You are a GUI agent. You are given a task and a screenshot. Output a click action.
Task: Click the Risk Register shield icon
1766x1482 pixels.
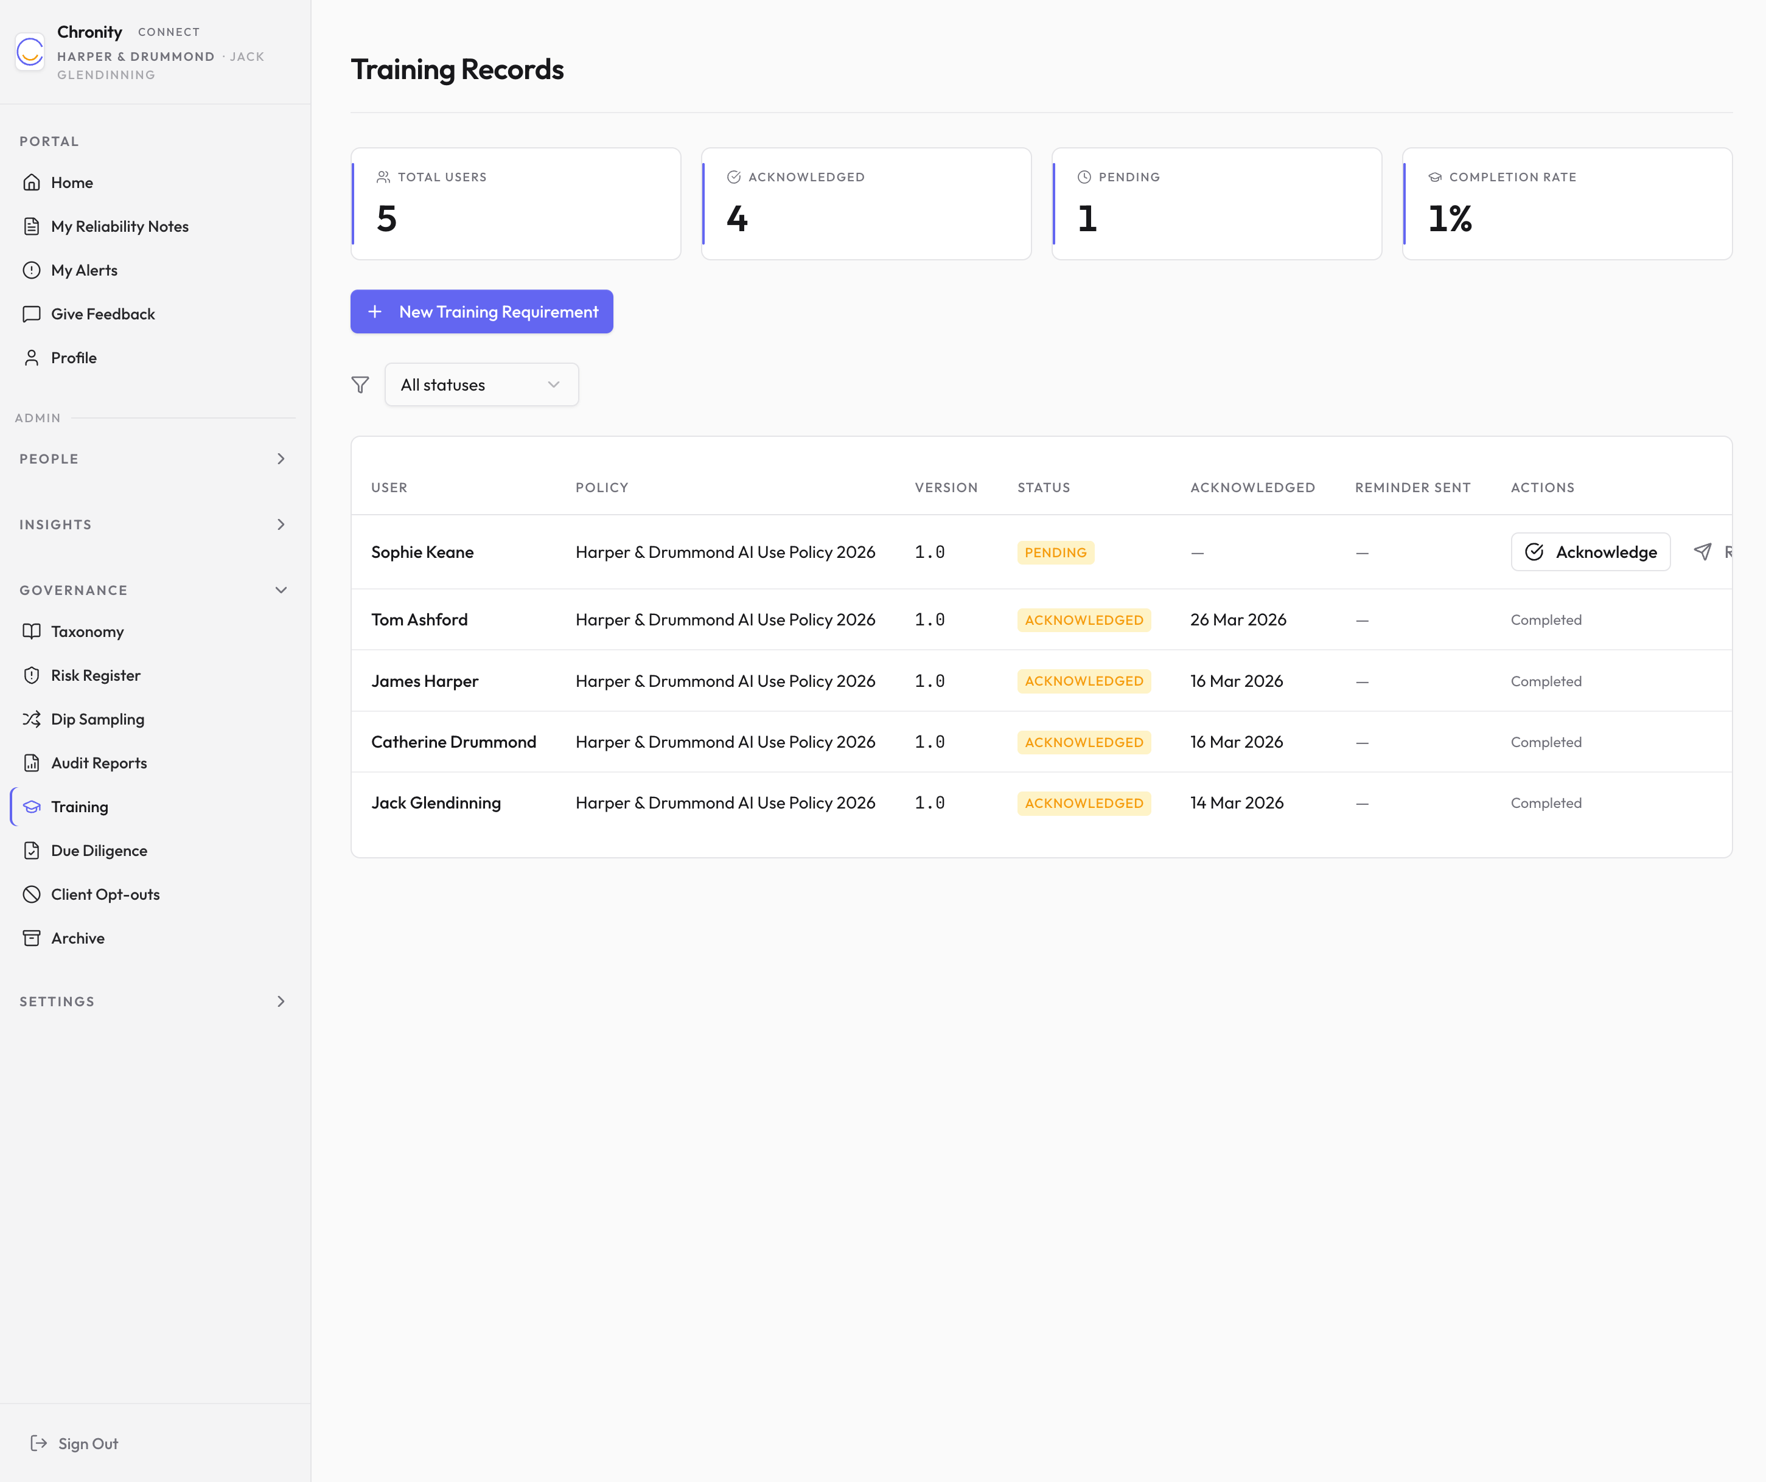coord(32,675)
